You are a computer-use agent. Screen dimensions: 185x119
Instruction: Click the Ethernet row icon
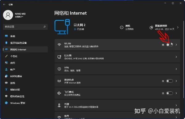59,57
